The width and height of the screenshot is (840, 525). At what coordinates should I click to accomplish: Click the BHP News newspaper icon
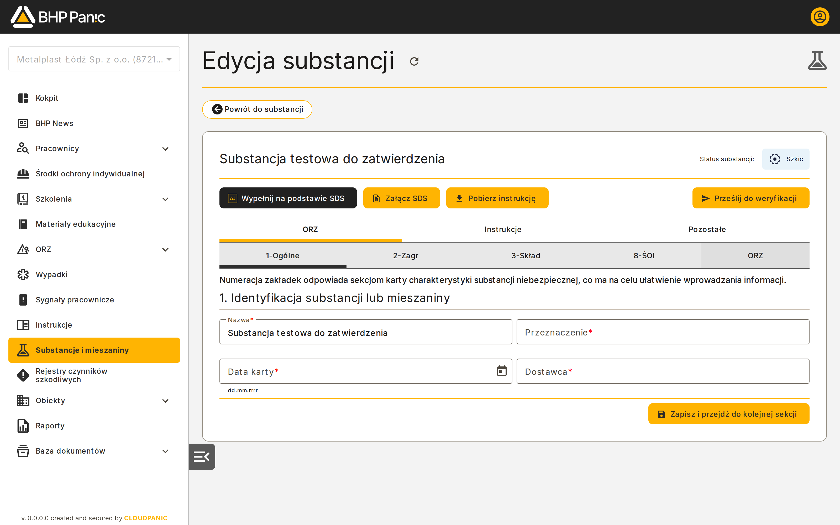pyautogui.click(x=23, y=123)
